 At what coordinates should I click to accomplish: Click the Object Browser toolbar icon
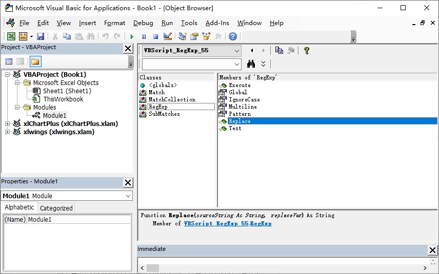pyautogui.click(x=206, y=36)
